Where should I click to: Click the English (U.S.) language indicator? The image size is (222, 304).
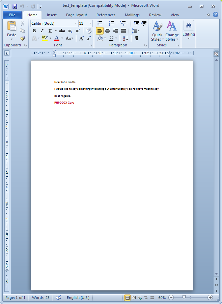(78, 298)
